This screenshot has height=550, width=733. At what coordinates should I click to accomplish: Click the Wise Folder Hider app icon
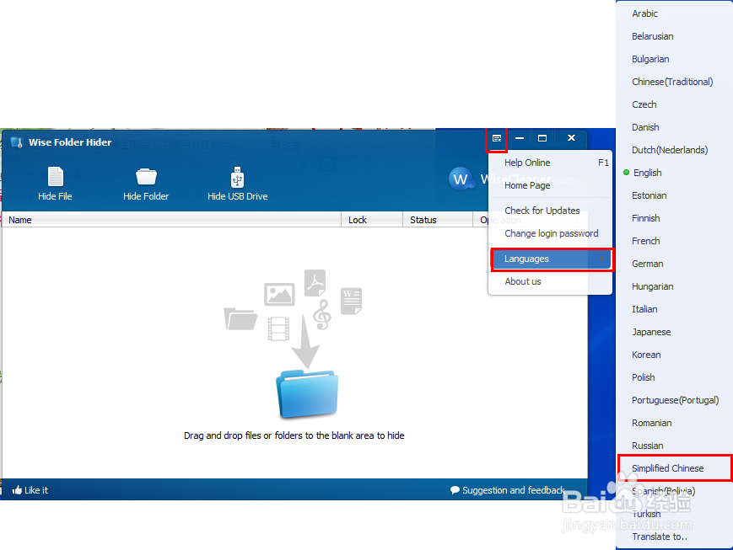pyautogui.click(x=17, y=142)
